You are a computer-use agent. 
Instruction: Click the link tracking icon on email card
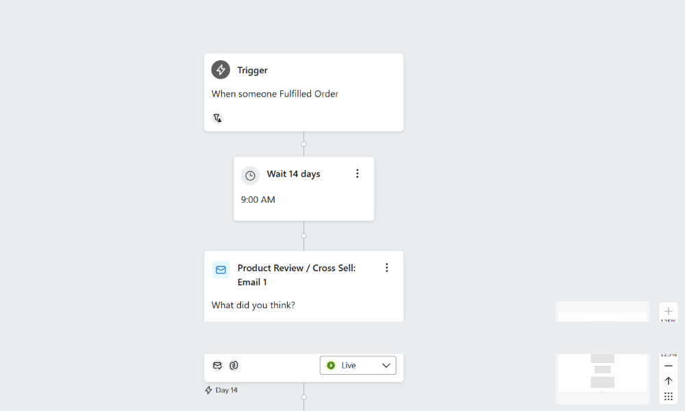pyautogui.click(x=234, y=366)
